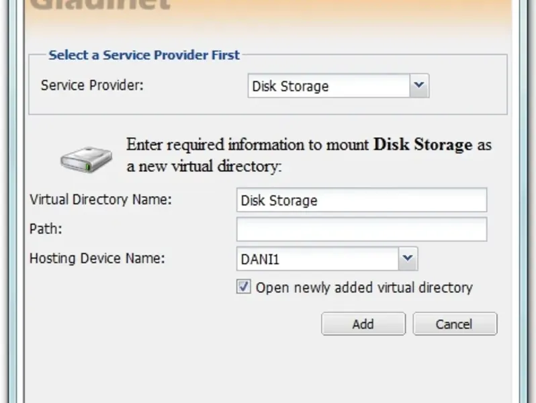Click the bold "Disk Storage" instruction text

tap(422, 145)
